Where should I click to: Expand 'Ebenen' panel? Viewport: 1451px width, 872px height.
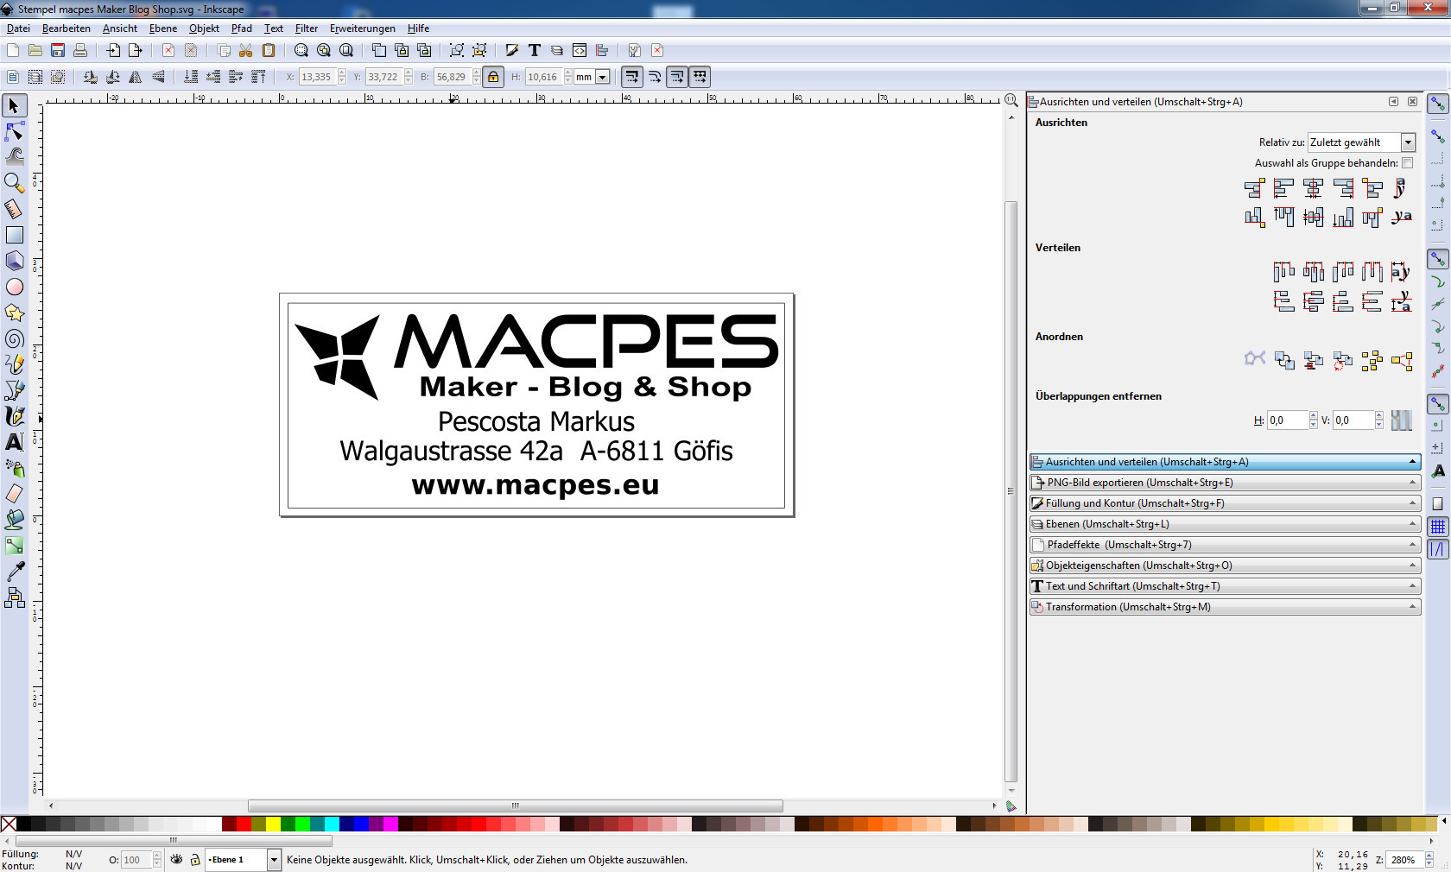tap(1225, 524)
